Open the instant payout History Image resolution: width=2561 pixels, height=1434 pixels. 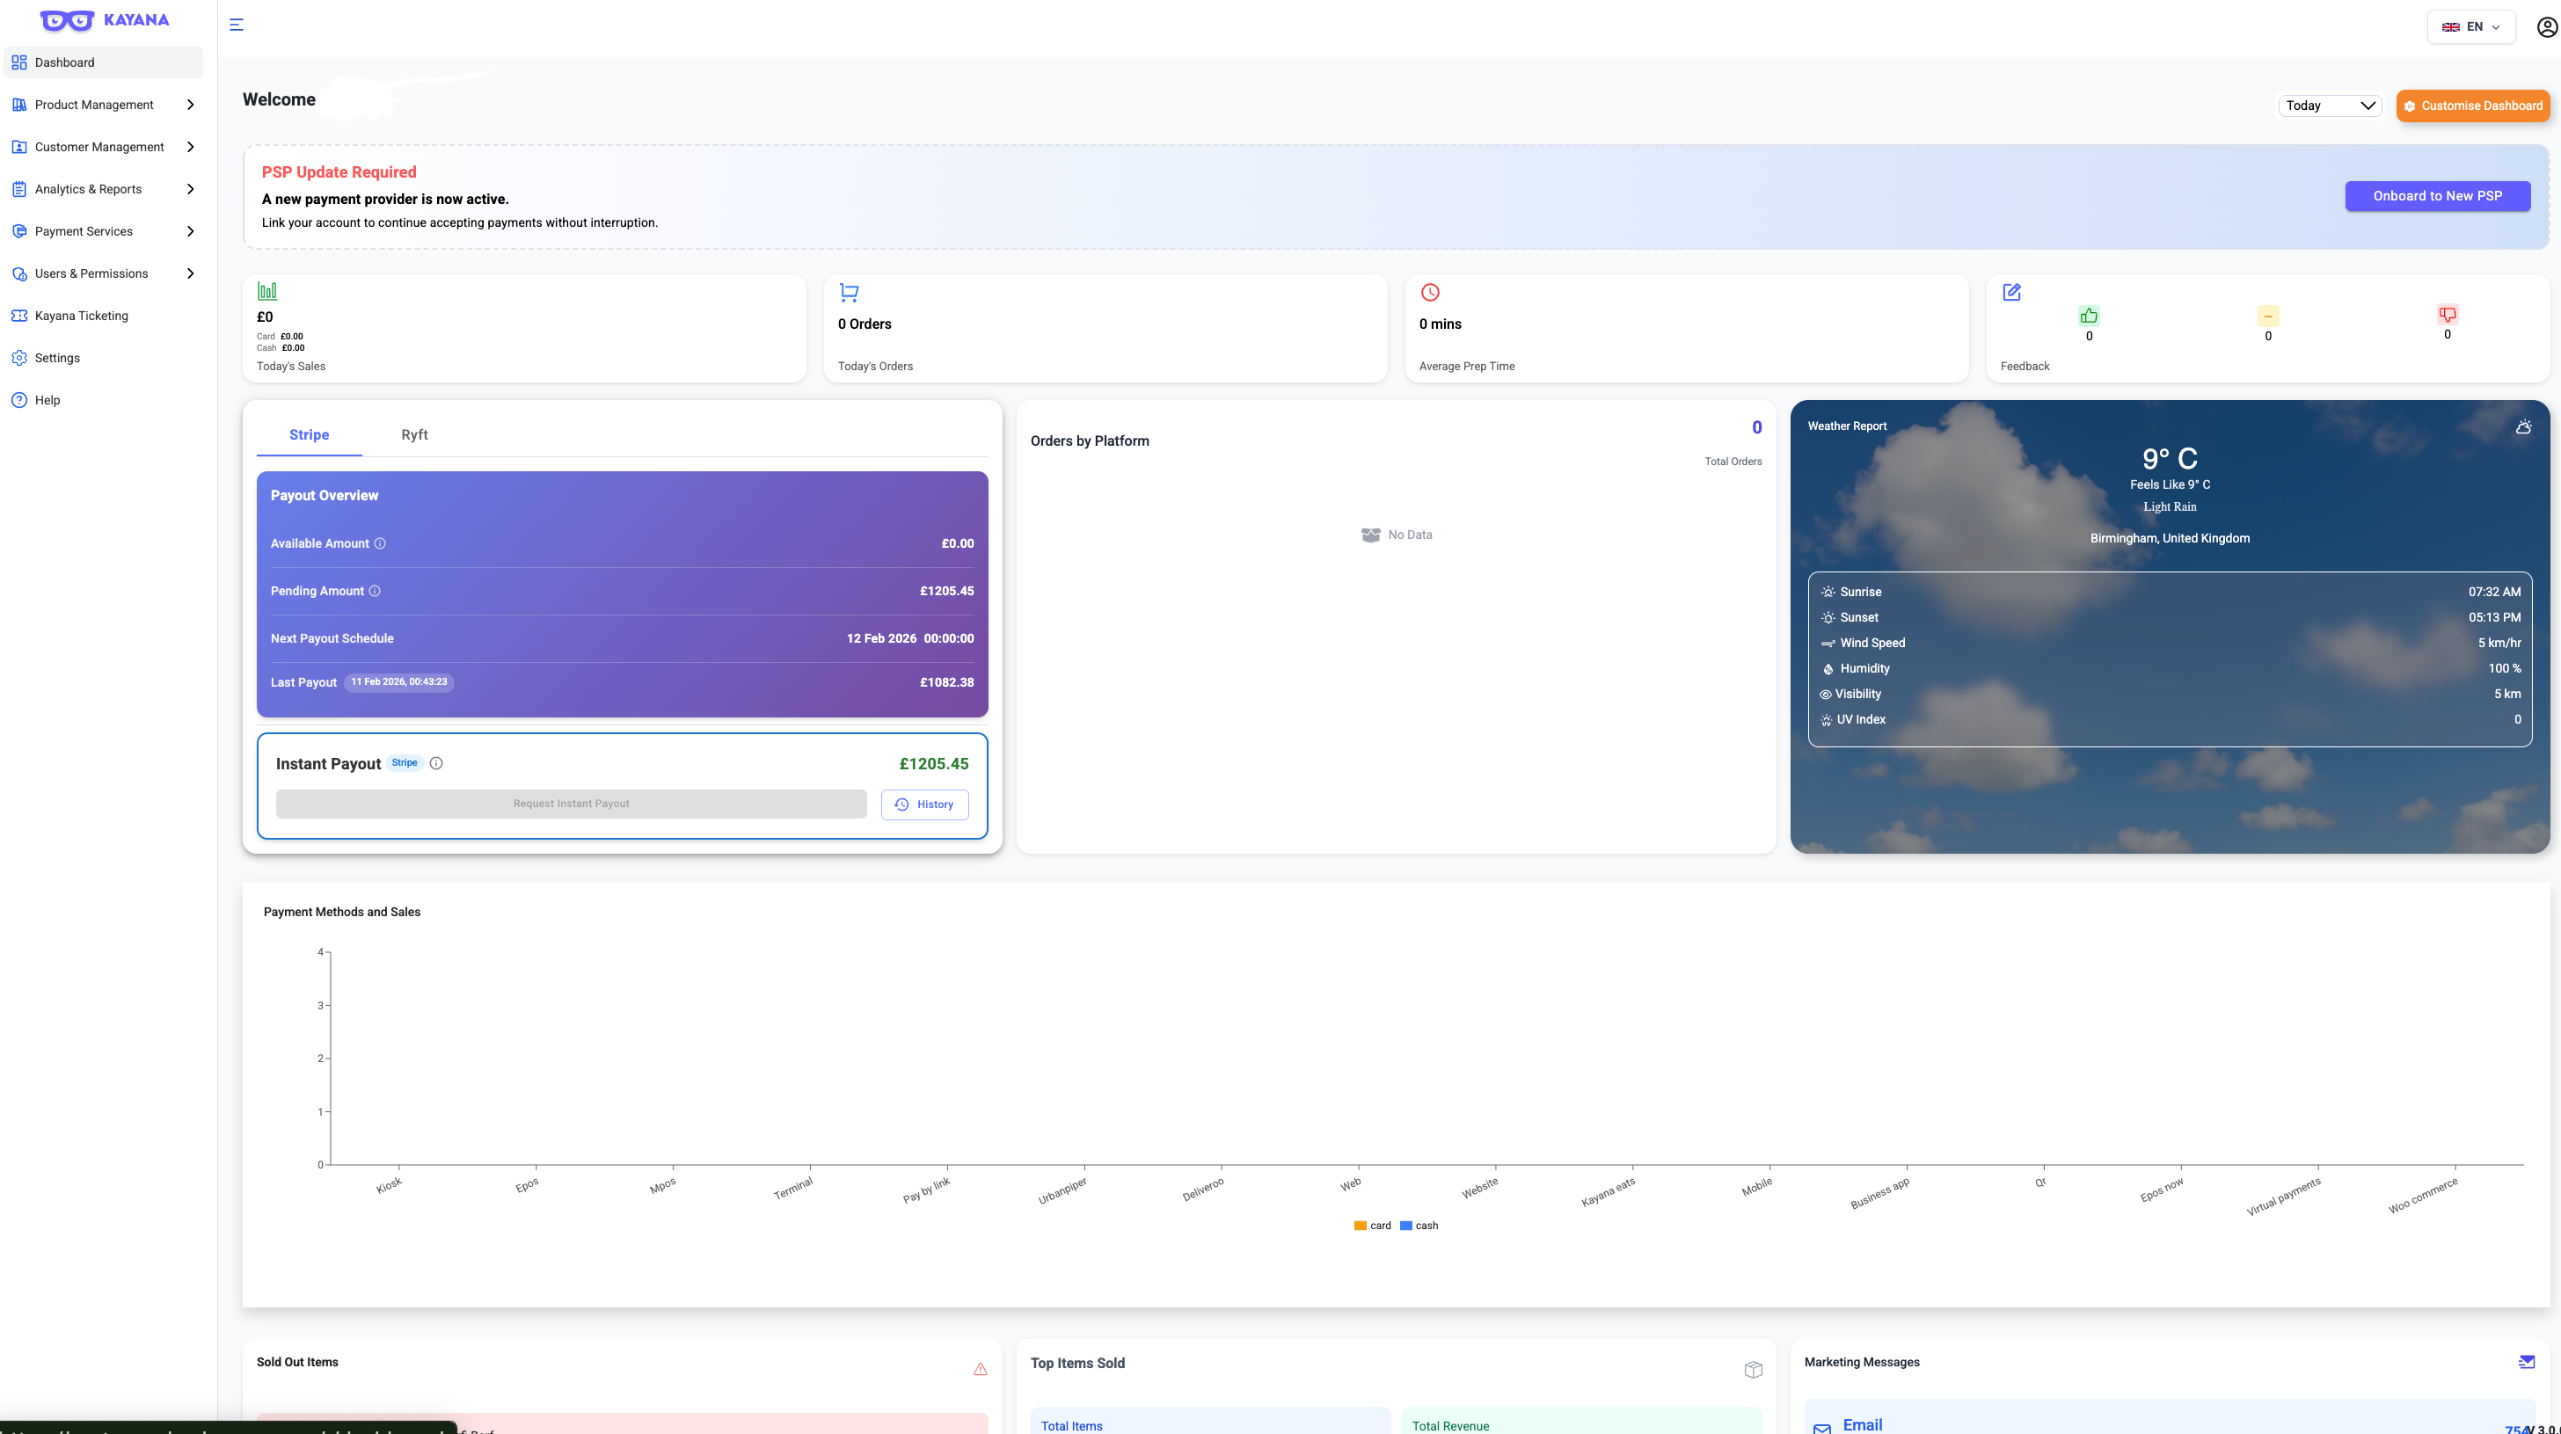pyautogui.click(x=924, y=805)
